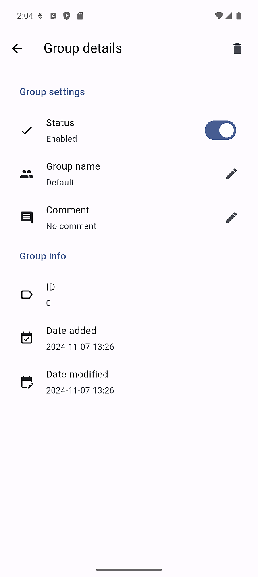
Task: Delete group using trash icon
Action: (237, 48)
